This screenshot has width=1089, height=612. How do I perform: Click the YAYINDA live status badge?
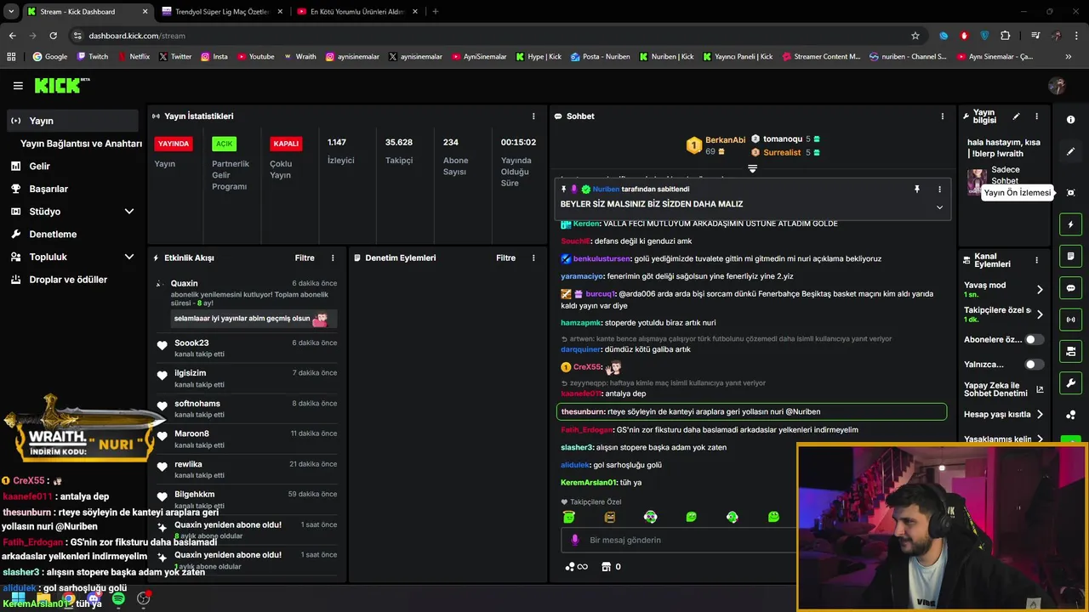tap(174, 144)
